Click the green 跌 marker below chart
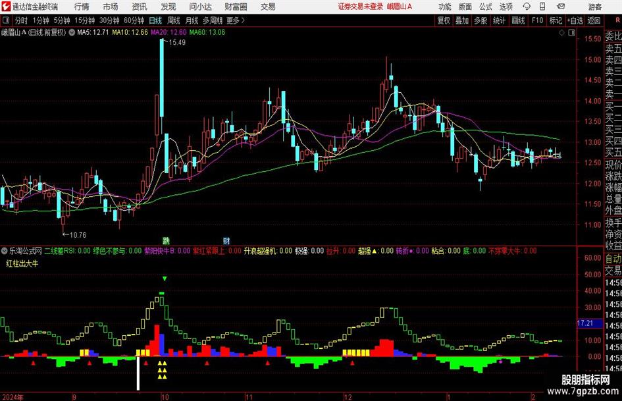Image resolution: width=622 pixels, height=401 pixels. click(166, 240)
